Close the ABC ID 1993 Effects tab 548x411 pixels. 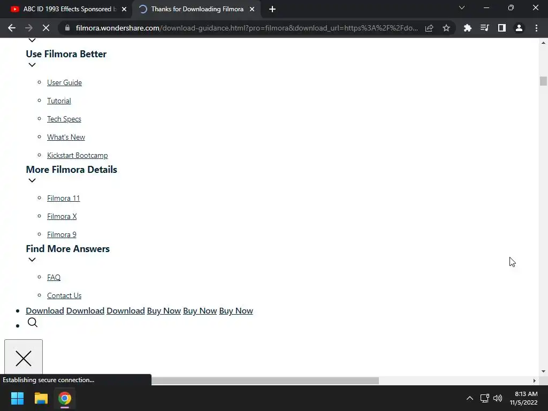point(124,9)
